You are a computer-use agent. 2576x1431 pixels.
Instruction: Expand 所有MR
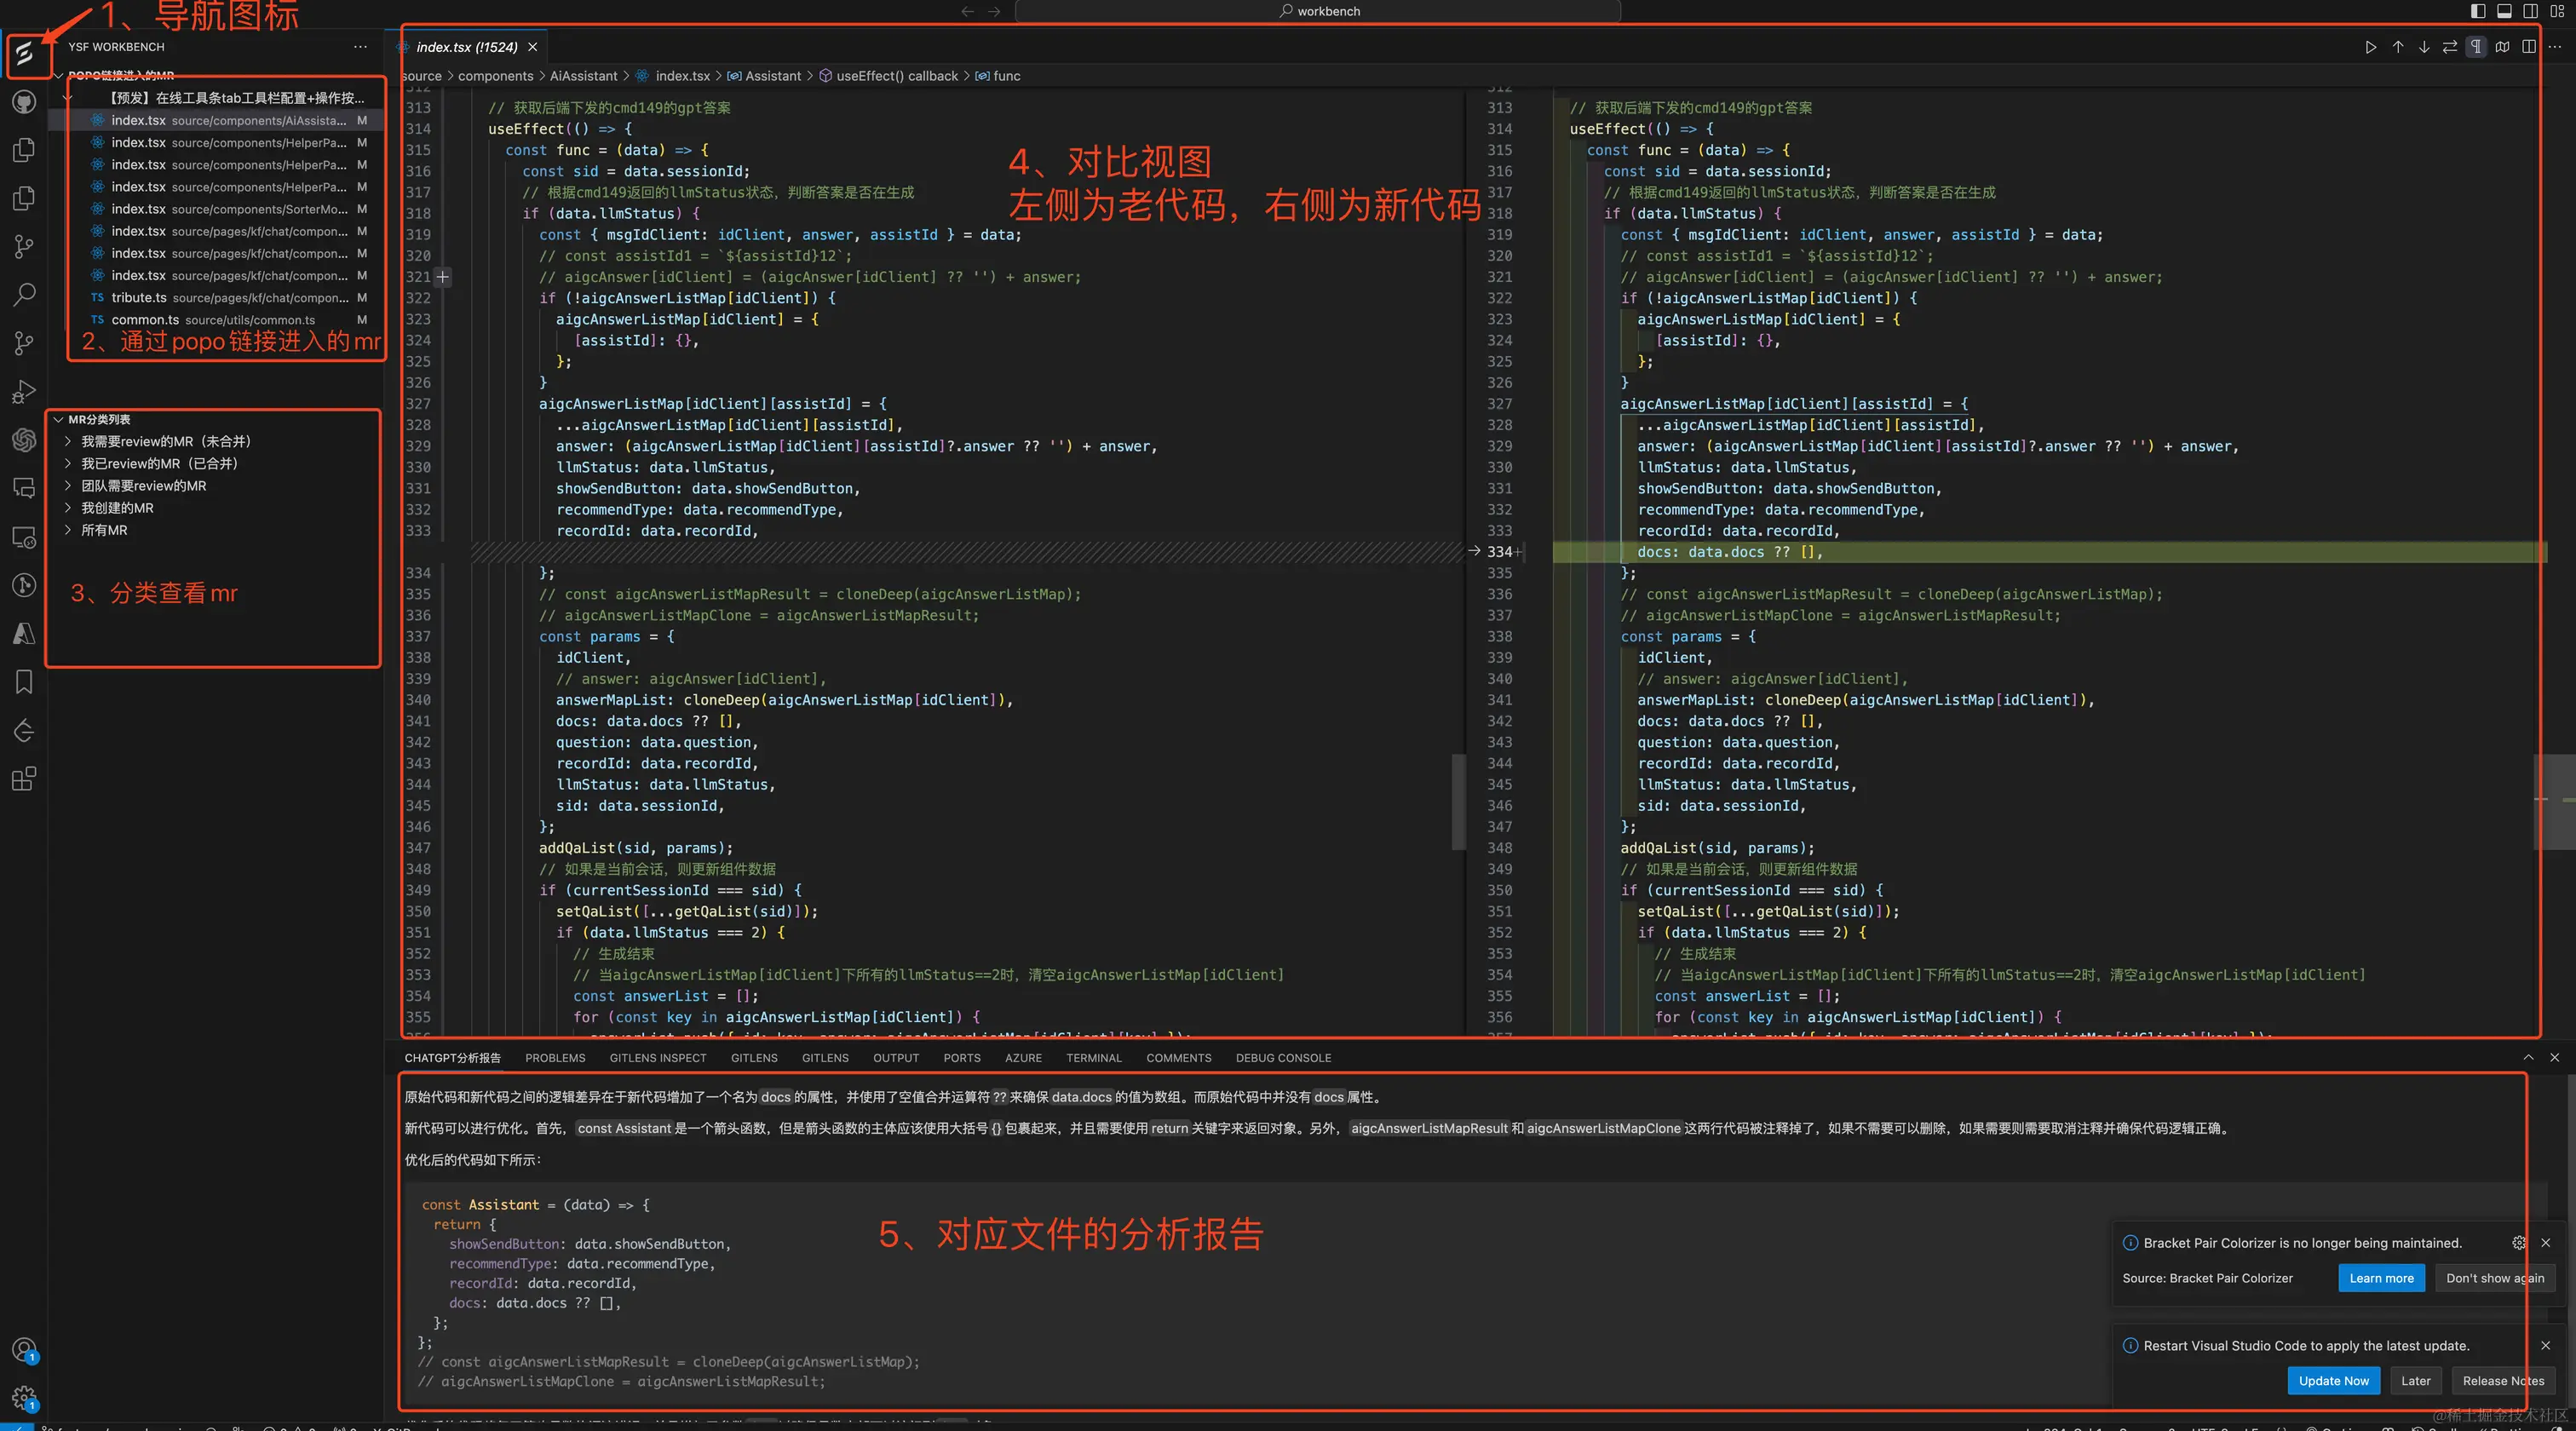point(69,530)
